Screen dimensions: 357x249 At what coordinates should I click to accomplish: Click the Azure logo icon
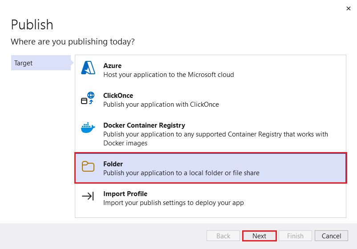[88, 68]
